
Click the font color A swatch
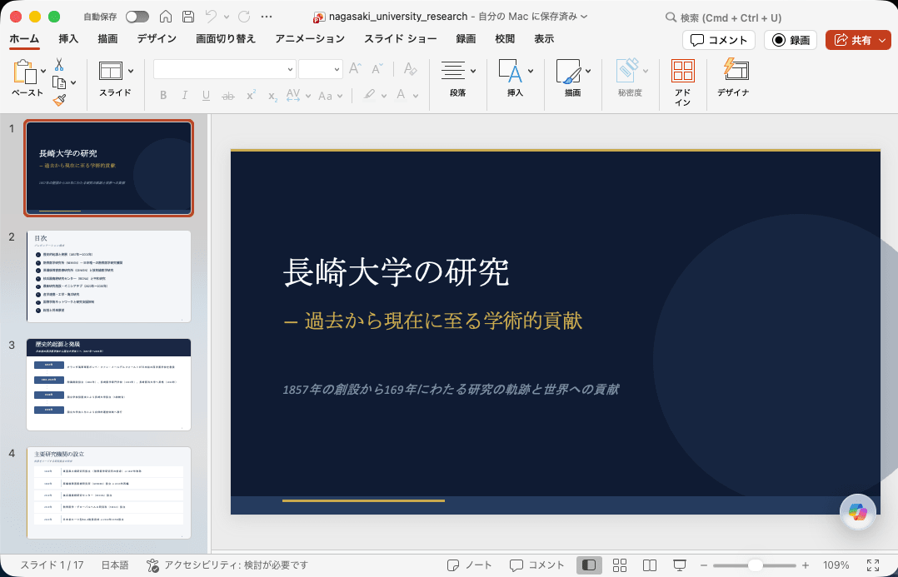[x=401, y=94]
